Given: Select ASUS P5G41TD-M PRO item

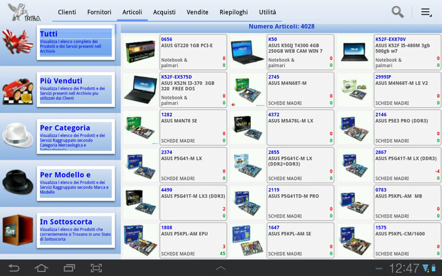Looking at the screenshot, I should (300, 203).
